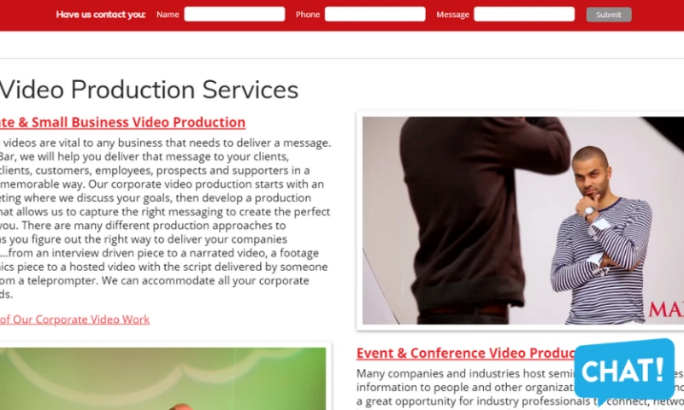This screenshot has height=410, width=684.
Task: Click the corporate video description paragraph
Action: (165, 219)
